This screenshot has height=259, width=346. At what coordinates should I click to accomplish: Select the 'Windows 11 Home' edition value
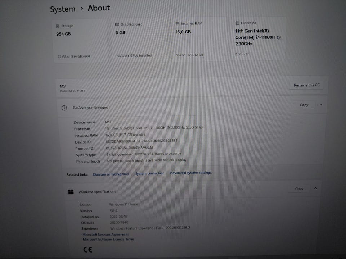[123, 204]
